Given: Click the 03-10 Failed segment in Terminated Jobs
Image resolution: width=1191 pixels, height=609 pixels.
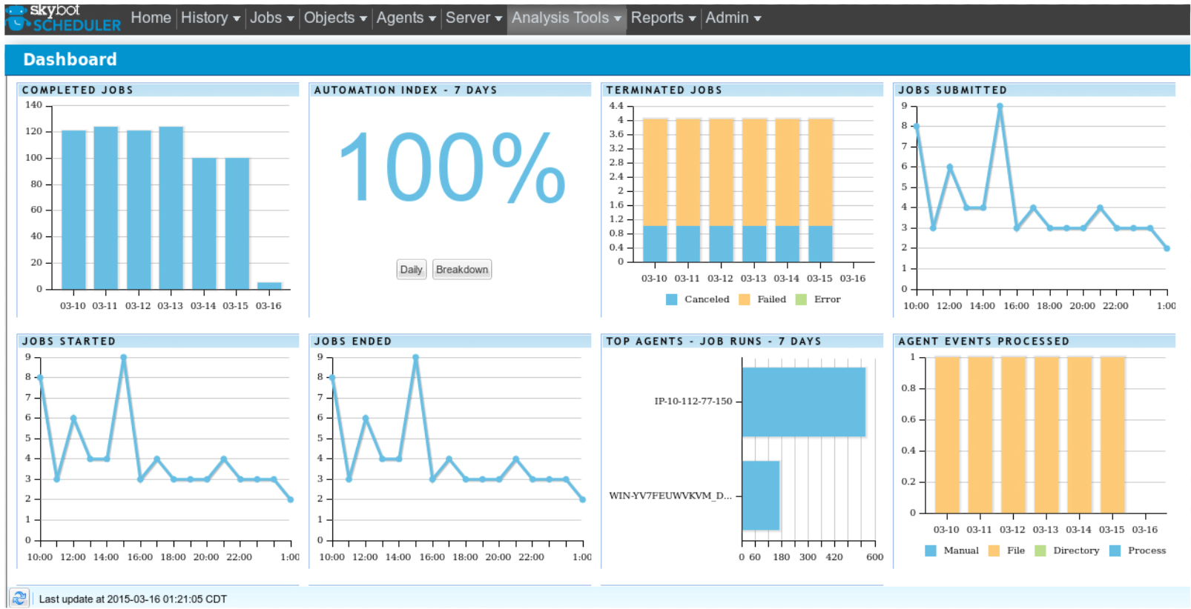Looking at the screenshot, I should coord(655,172).
